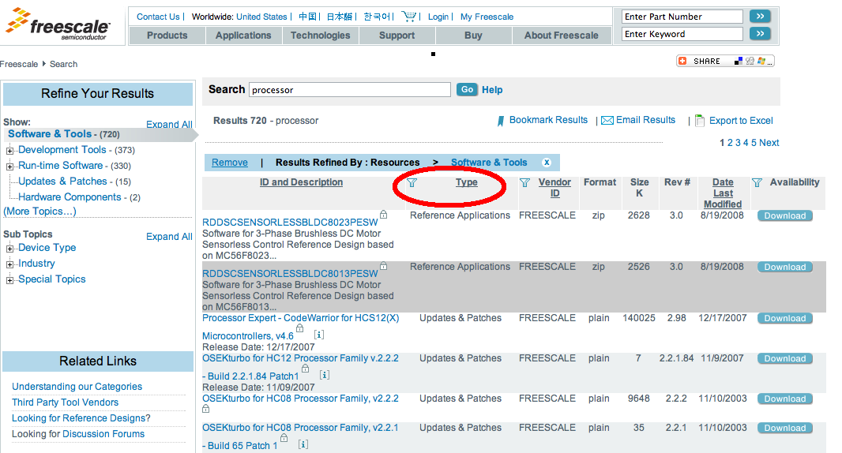Click Next page link
The width and height of the screenshot is (842, 453).
coord(769,143)
